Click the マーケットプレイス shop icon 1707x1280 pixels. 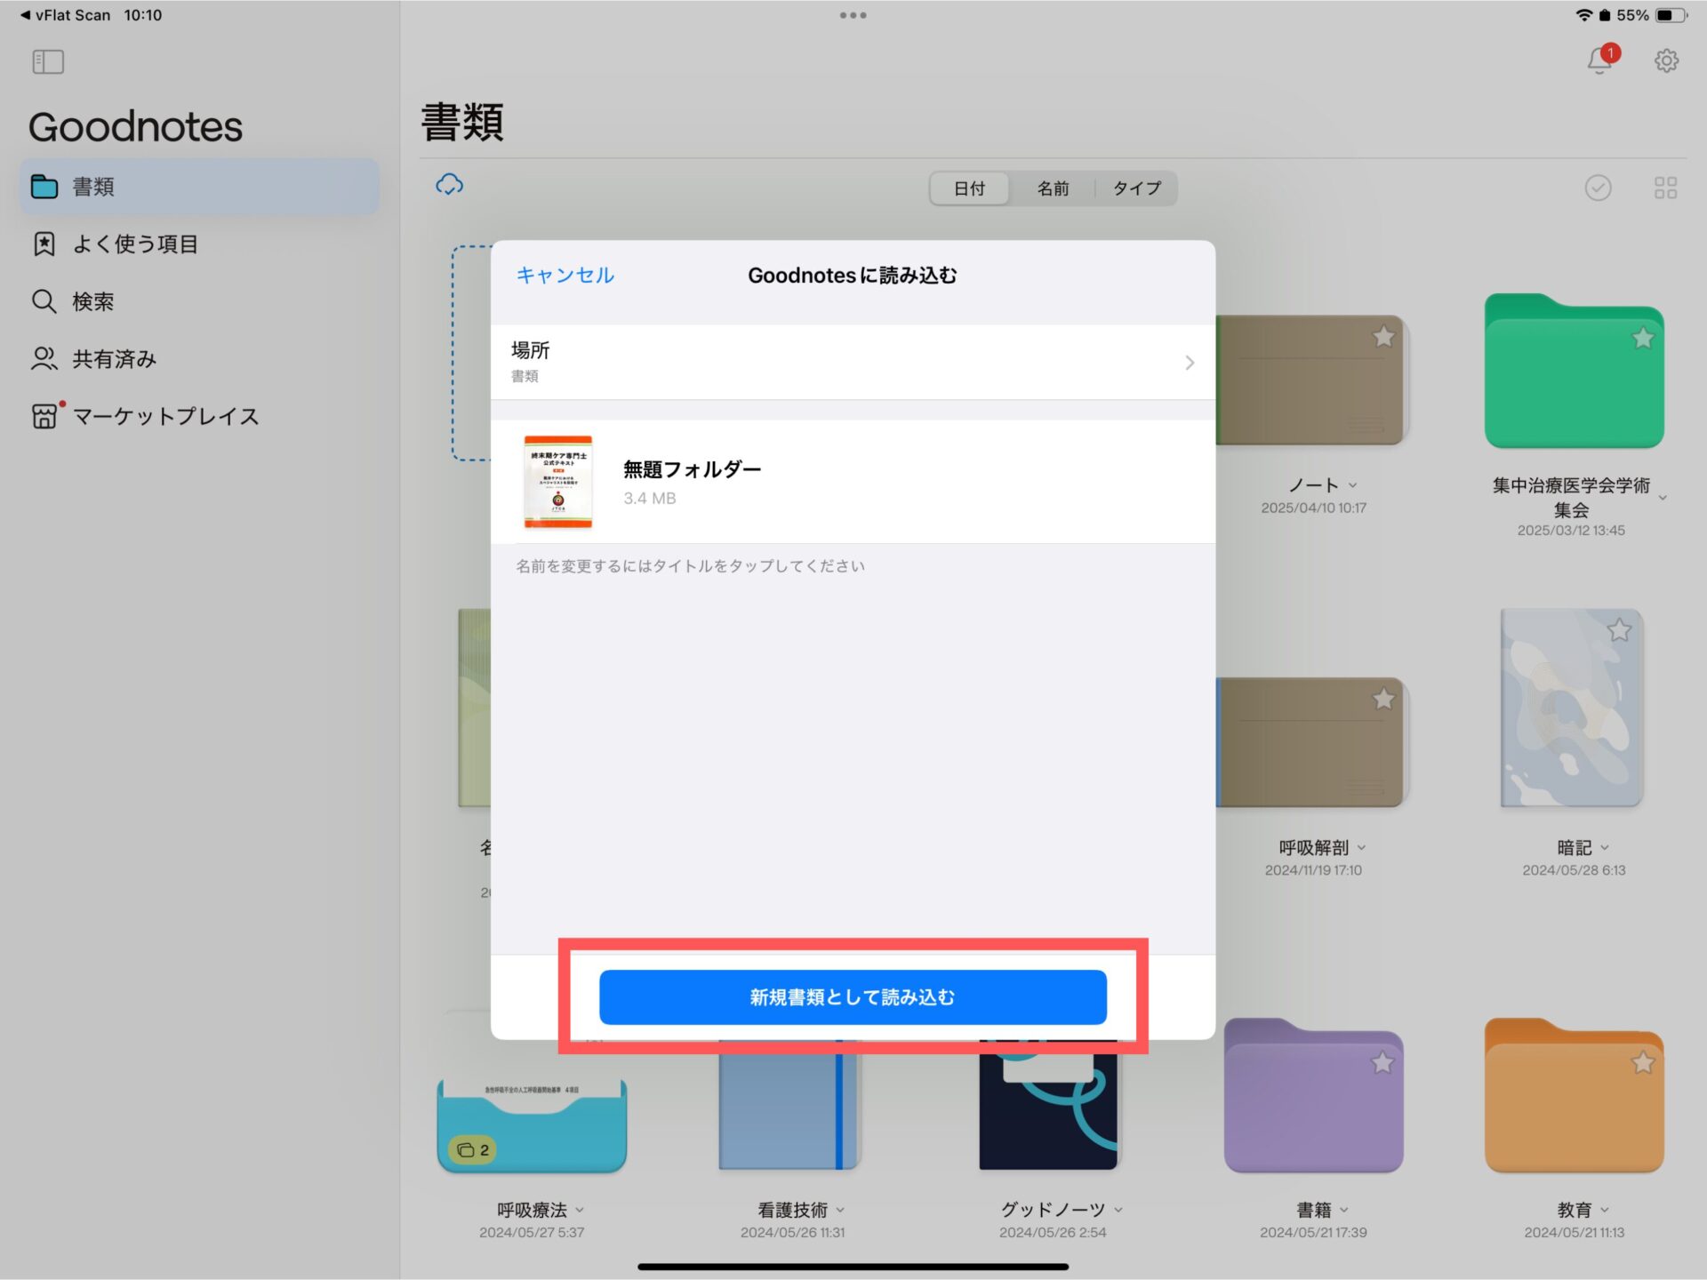pos(44,416)
